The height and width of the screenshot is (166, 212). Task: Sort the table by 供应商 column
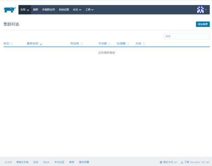tap(76, 43)
